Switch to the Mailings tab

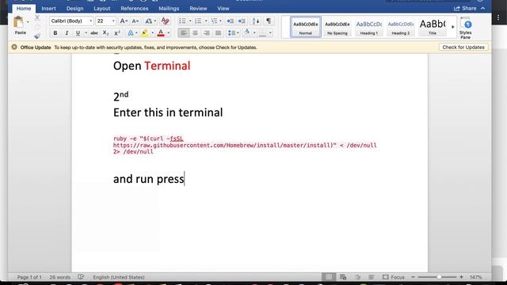pos(169,9)
